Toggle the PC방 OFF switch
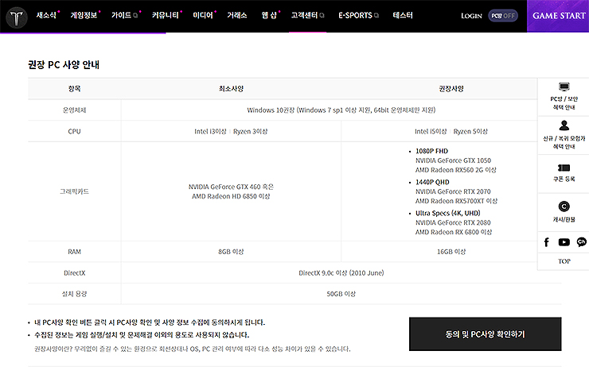Image resolution: width=589 pixels, height=378 pixels. coord(503,16)
